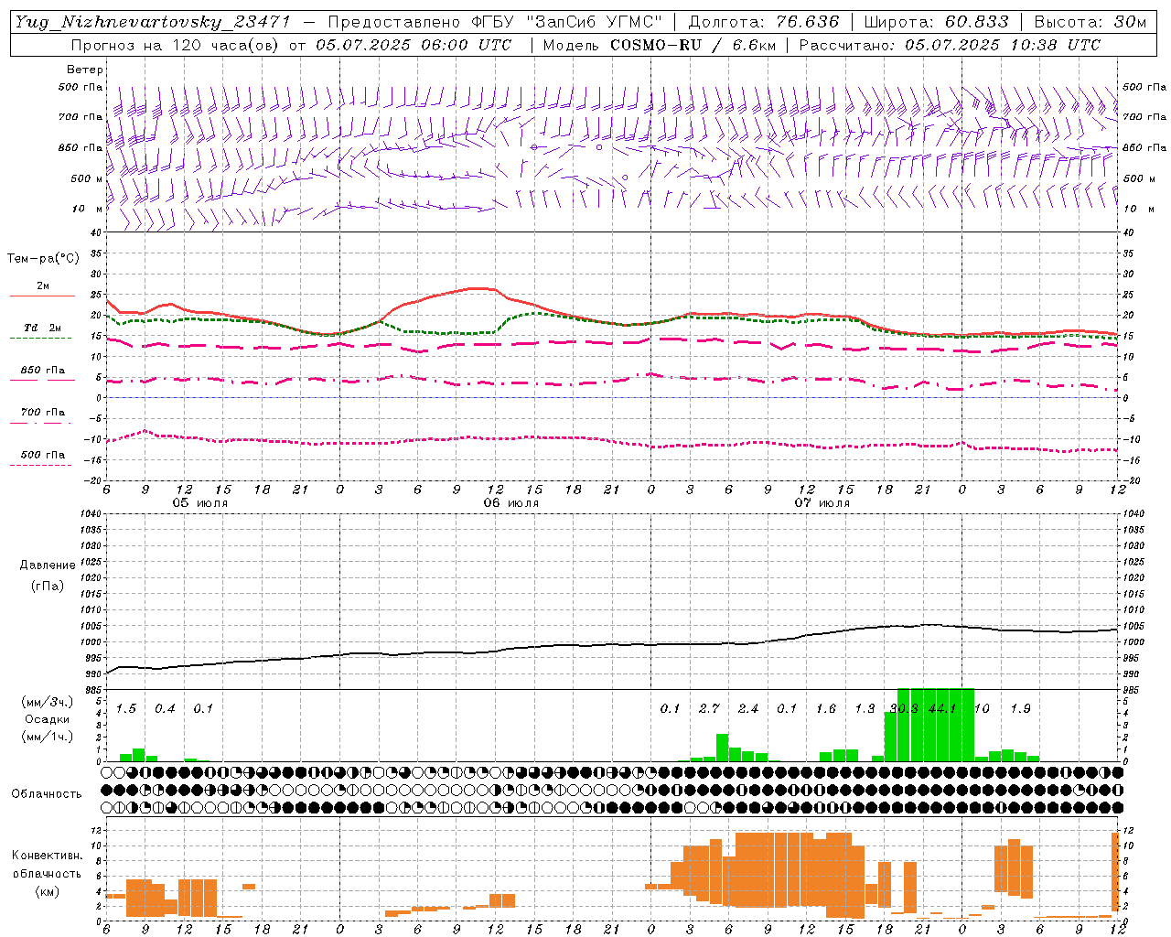Click the solid red 2м legend line
The height and width of the screenshot is (937, 1171).
click(x=42, y=296)
